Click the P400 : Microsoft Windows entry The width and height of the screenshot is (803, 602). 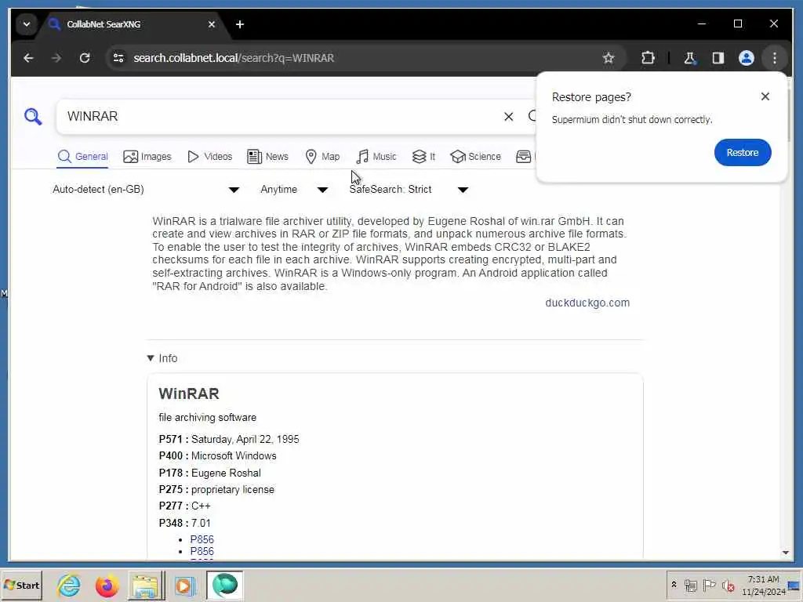(218, 455)
